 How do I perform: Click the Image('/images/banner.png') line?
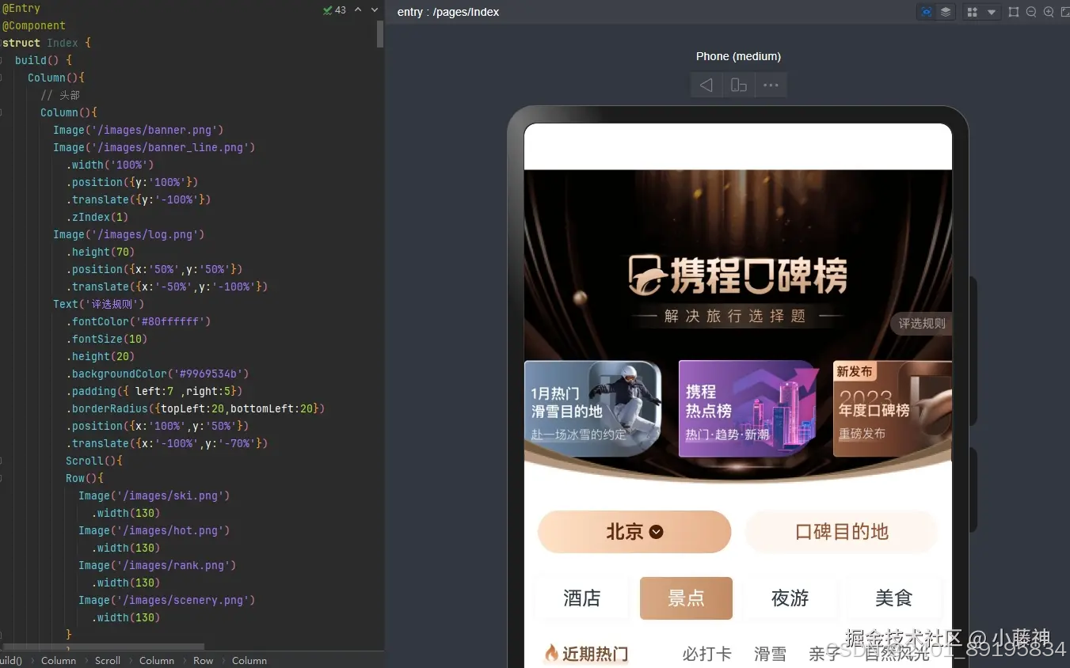[138, 130]
